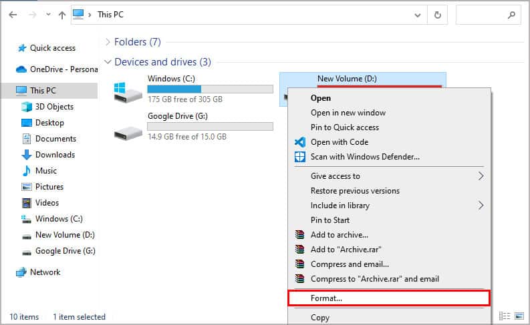Click the Refresh button in address bar
Screen dimensions: 530x325
pos(438,14)
